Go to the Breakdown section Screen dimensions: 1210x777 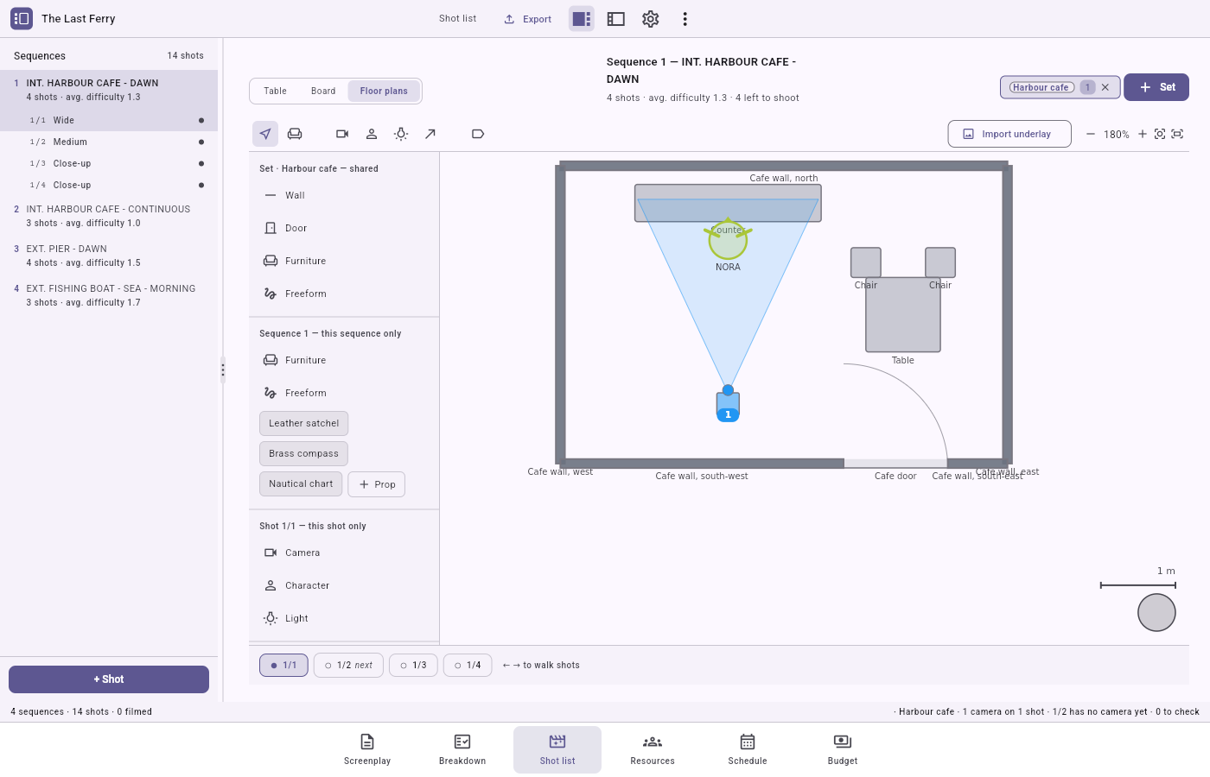pos(462,749)
